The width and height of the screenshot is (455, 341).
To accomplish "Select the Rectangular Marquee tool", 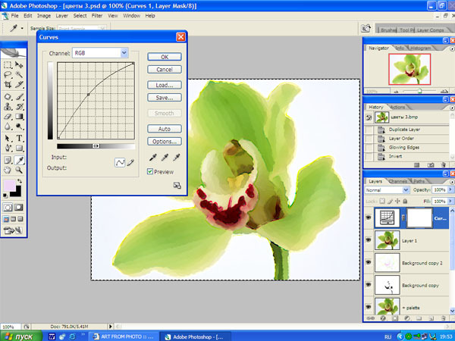I will [8, 64].
